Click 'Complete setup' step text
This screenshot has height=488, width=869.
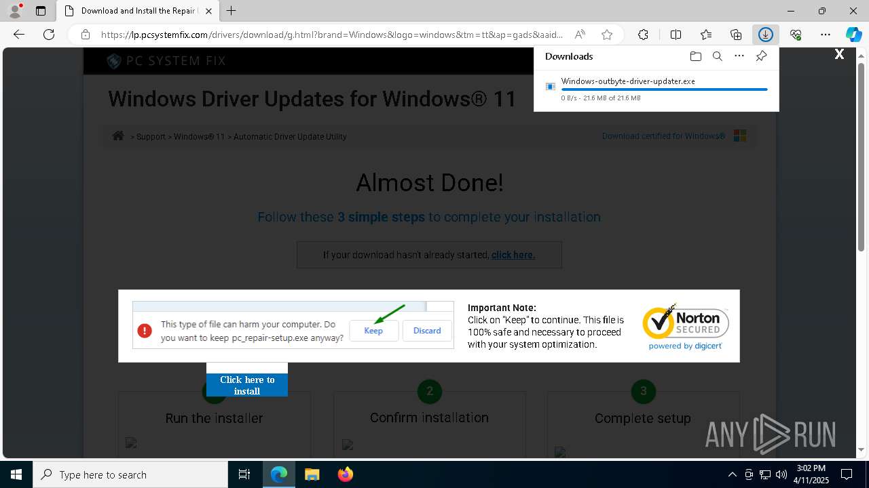[x=643, y=418]
